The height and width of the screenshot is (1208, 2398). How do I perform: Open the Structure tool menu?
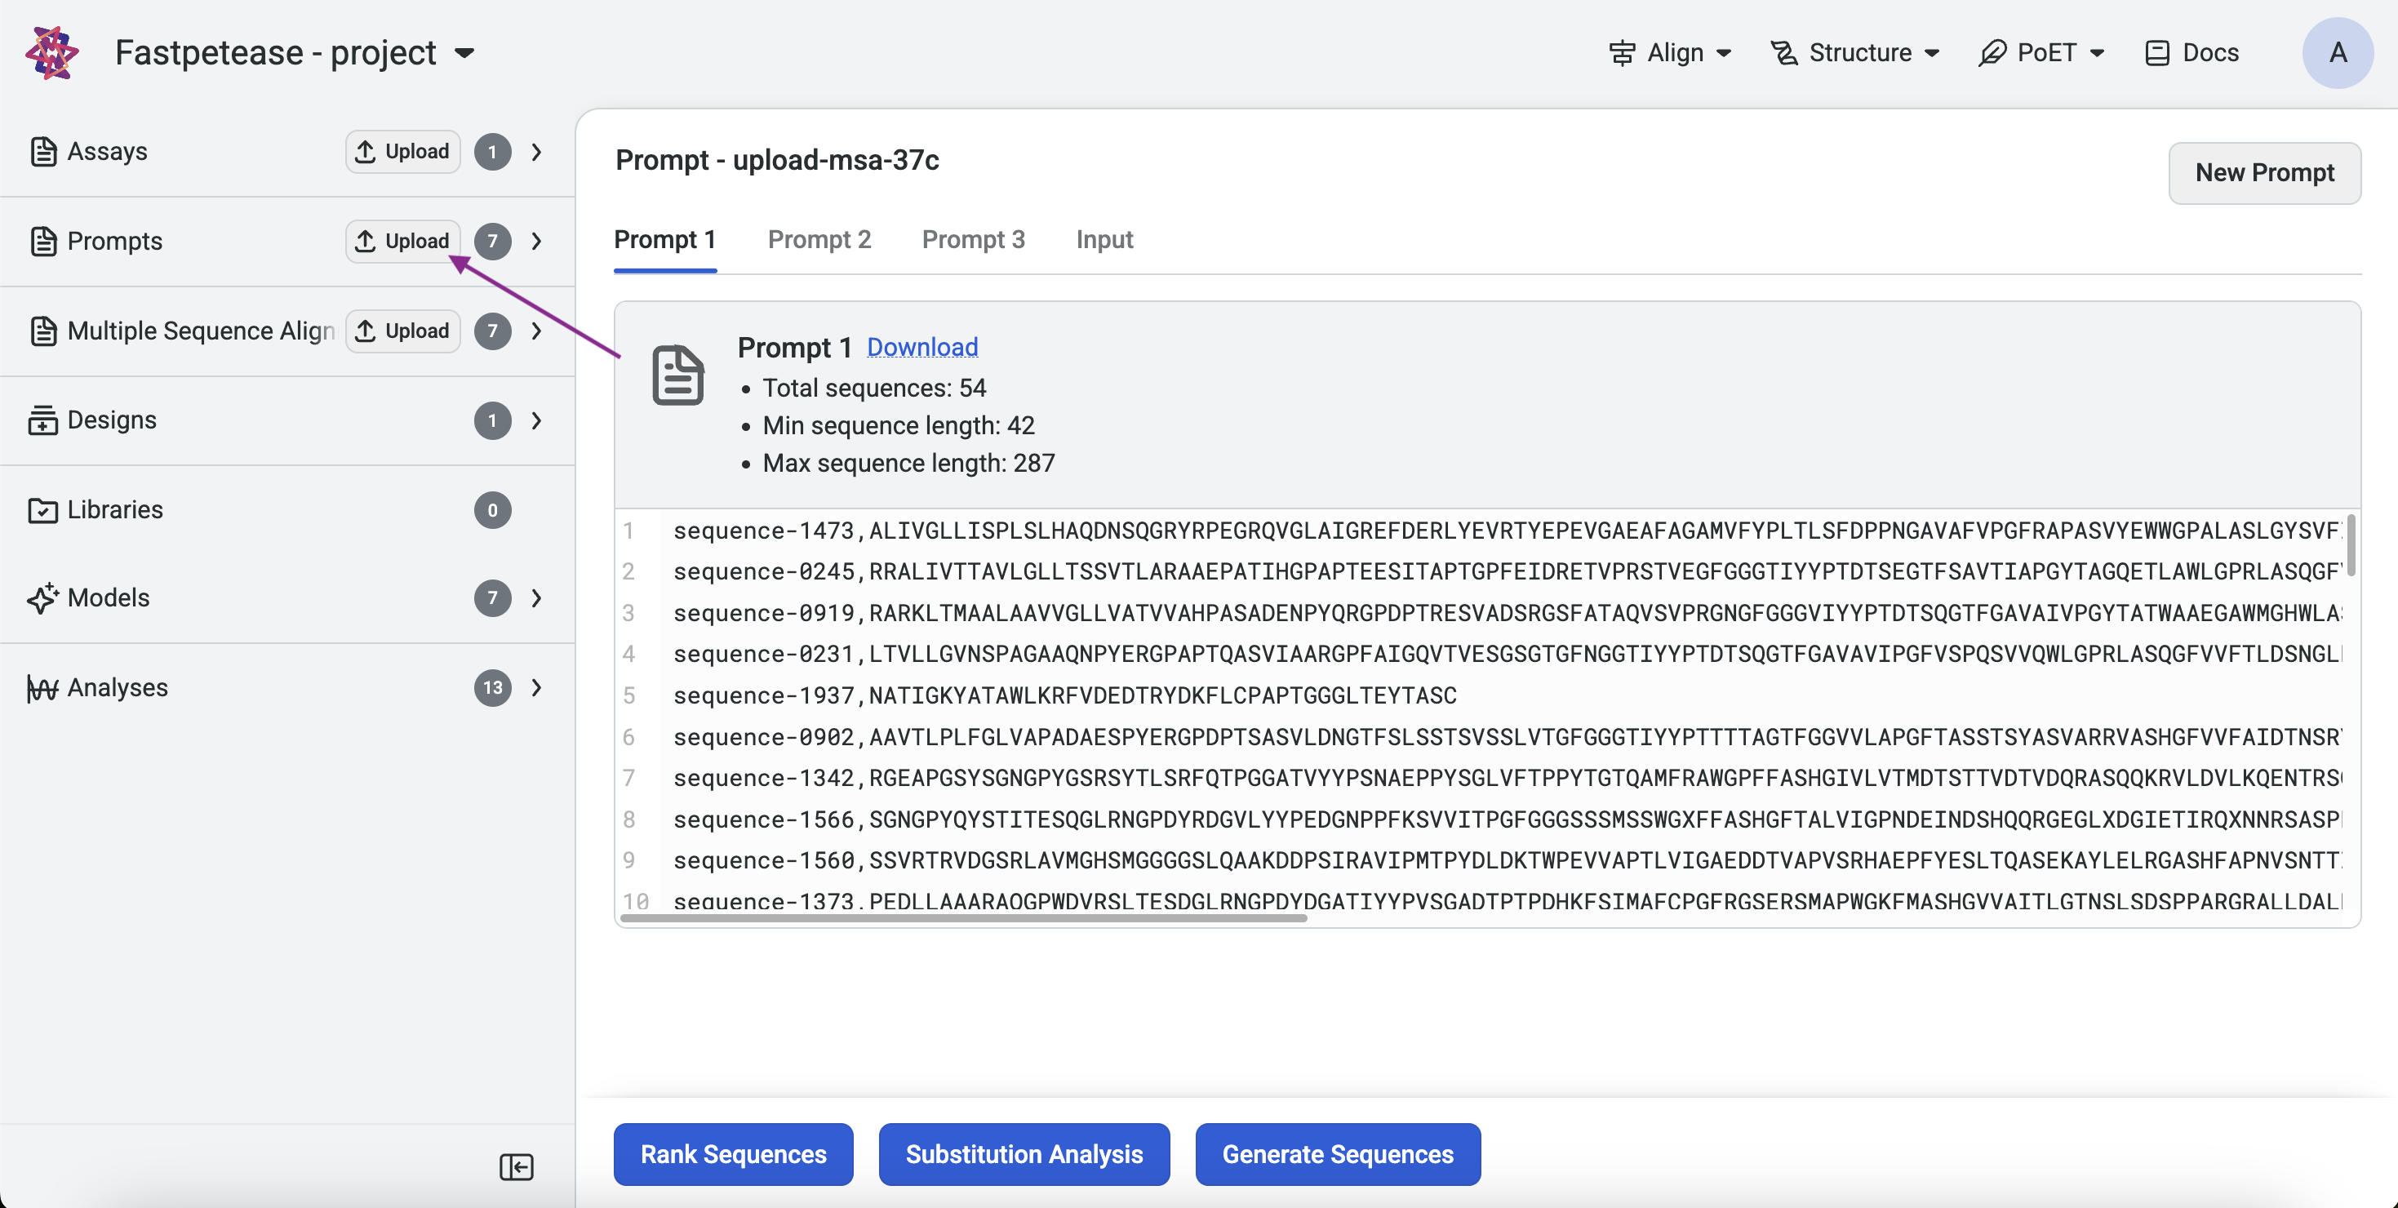pos(1854,52)
